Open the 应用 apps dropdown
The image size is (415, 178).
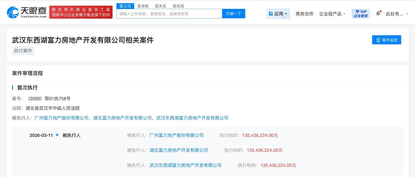278,14
